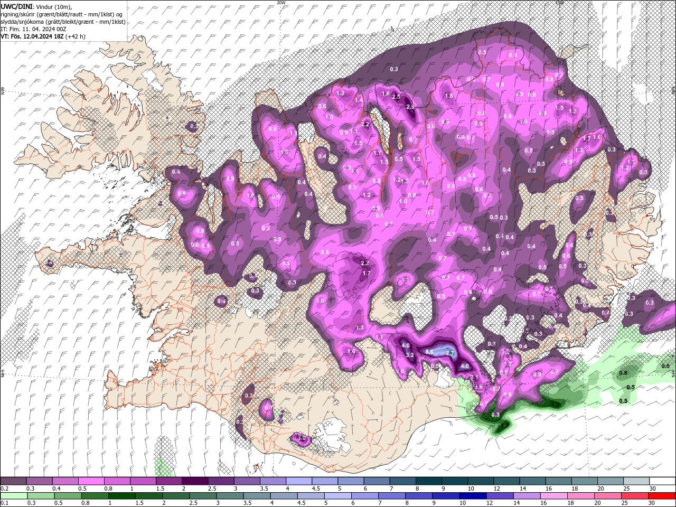
Task: Select rain legend swatch between 1 and 1.5
Action: click(121, 495)
